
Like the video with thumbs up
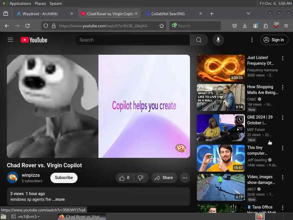[124, 178]
